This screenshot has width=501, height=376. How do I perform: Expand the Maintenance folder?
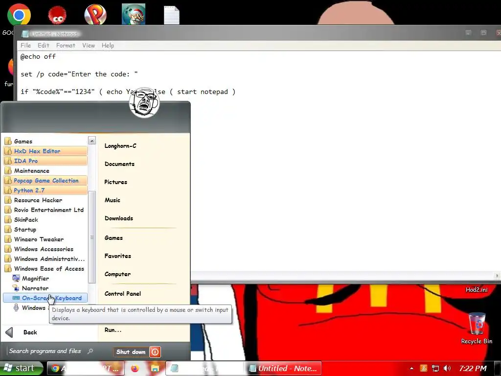[x=45, y=171]
